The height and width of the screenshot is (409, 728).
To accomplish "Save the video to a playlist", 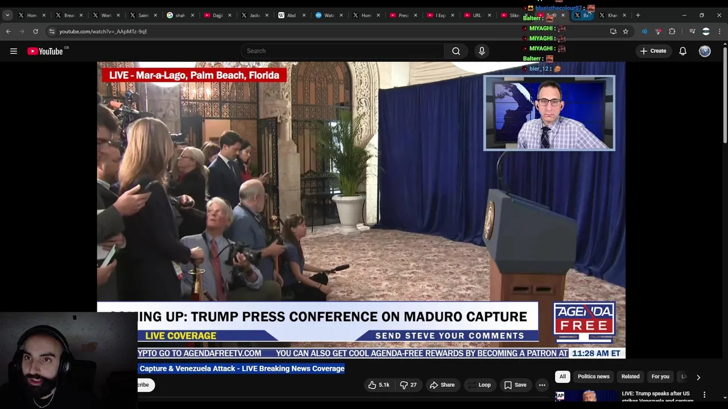I will [x=515, y=385].
